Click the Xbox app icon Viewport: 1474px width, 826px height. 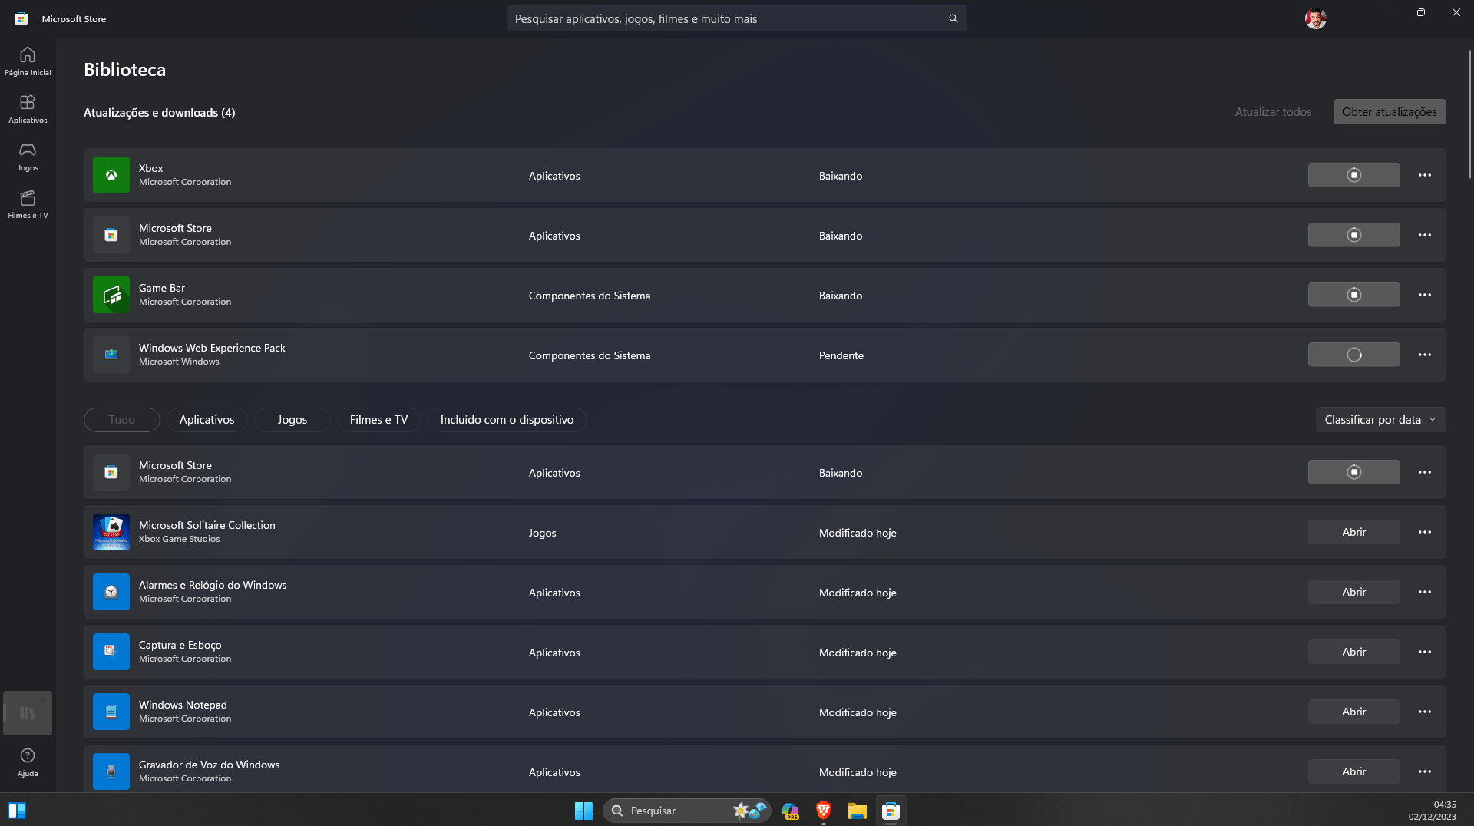[x=111, y=175]
